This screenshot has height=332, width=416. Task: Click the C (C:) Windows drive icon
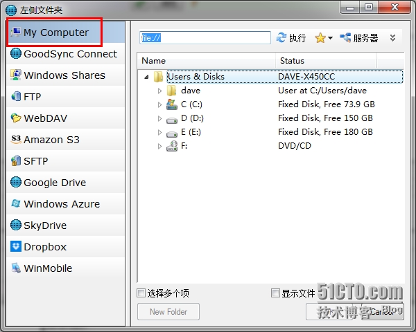[172, 104]
